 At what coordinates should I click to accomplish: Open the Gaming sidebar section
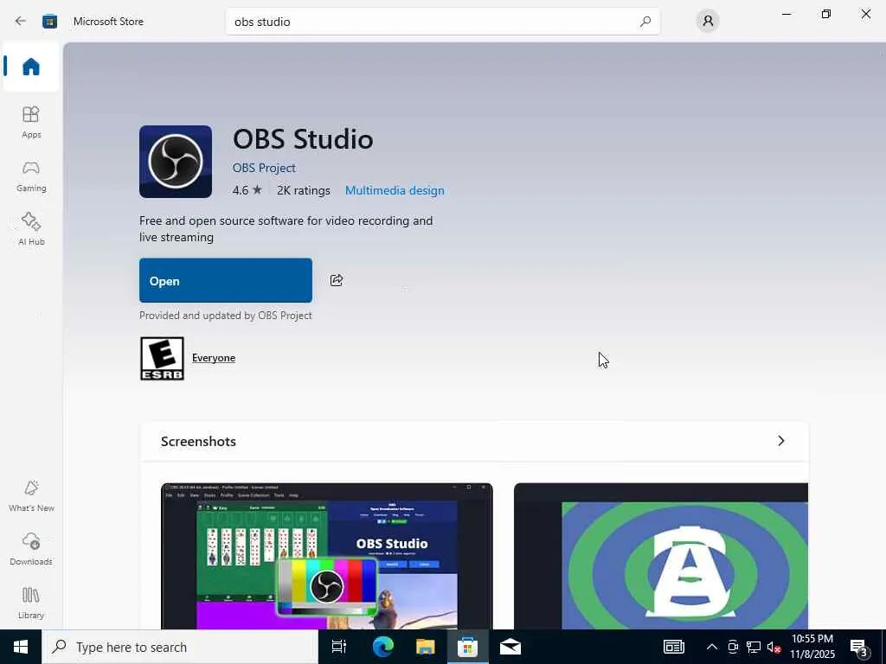coord(31,176)
